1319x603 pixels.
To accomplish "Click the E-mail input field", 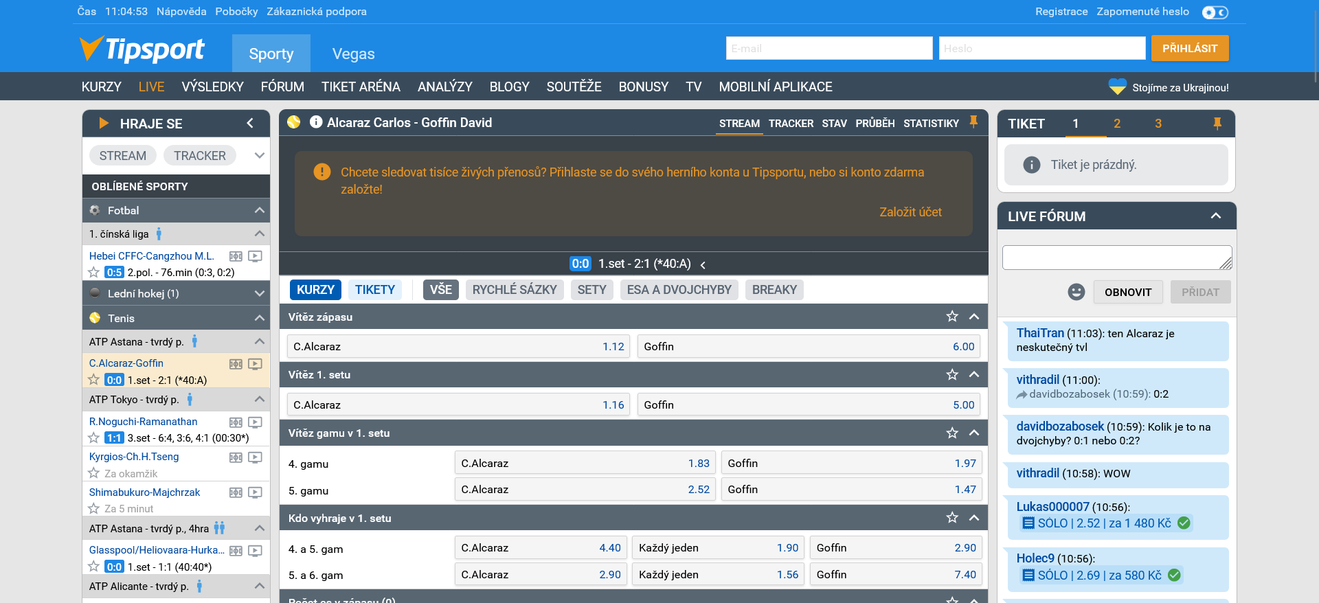I will (x=829, y=48).
